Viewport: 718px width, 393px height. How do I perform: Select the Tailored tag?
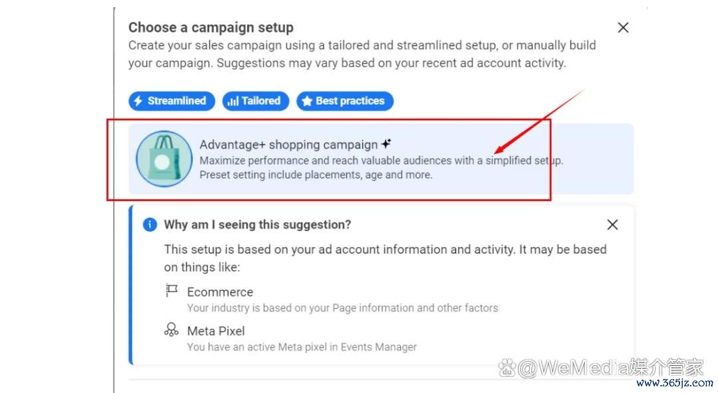click(255, 101)
